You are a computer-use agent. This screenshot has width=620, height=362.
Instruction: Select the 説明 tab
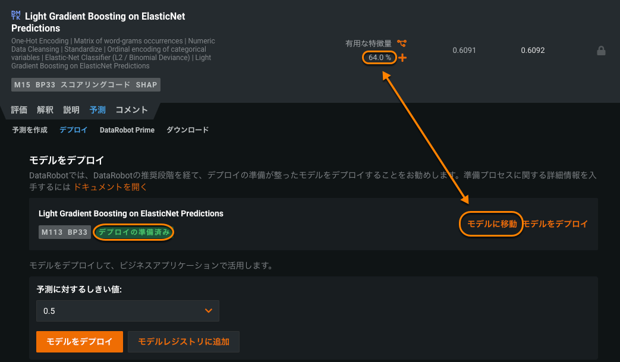pos(71,110)
